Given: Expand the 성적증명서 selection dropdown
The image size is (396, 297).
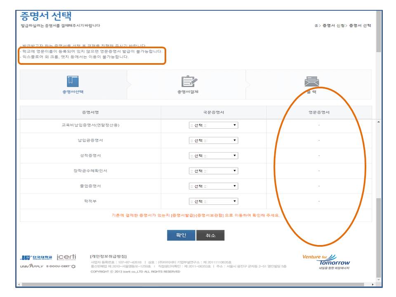Looking at the screenshot, I should pos(213,156).
